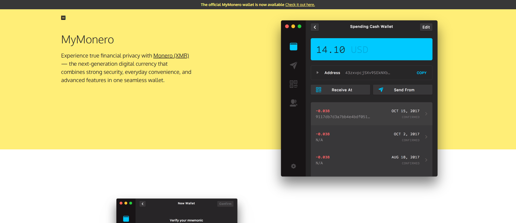Copy the wallet address
This screenshot has width=516, height=223.
pos(421,73)
